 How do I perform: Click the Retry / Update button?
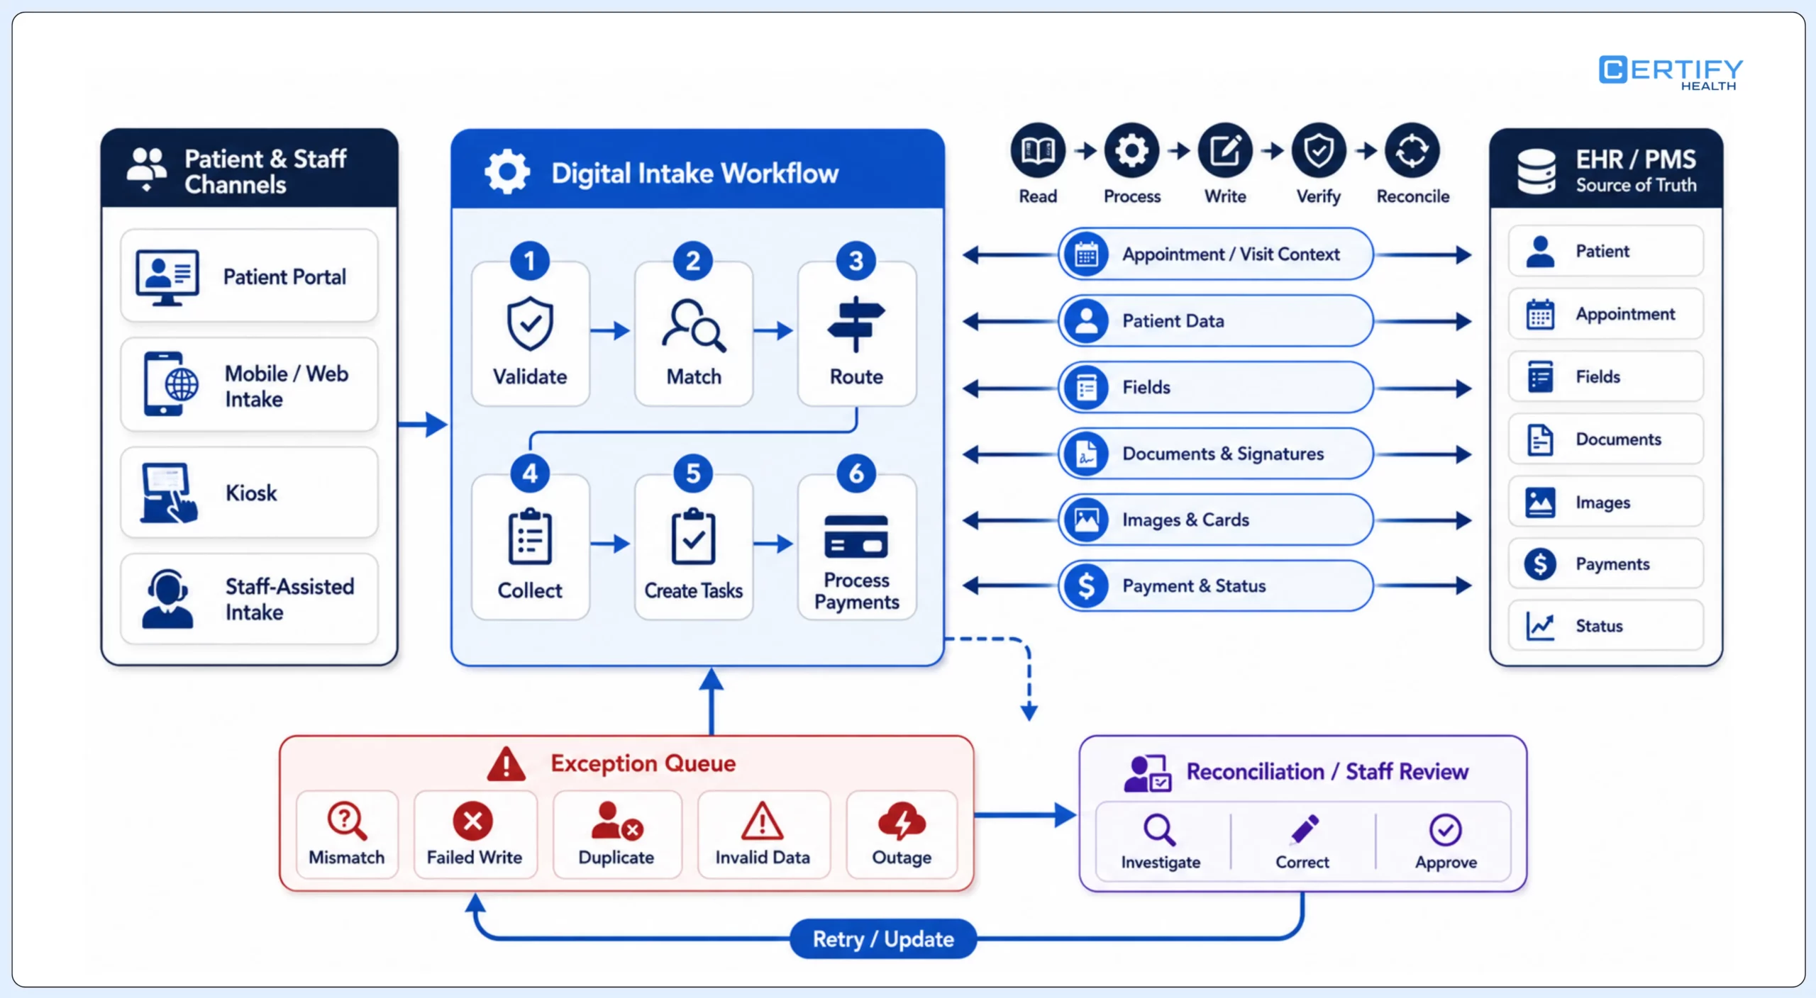coord(883,939)
